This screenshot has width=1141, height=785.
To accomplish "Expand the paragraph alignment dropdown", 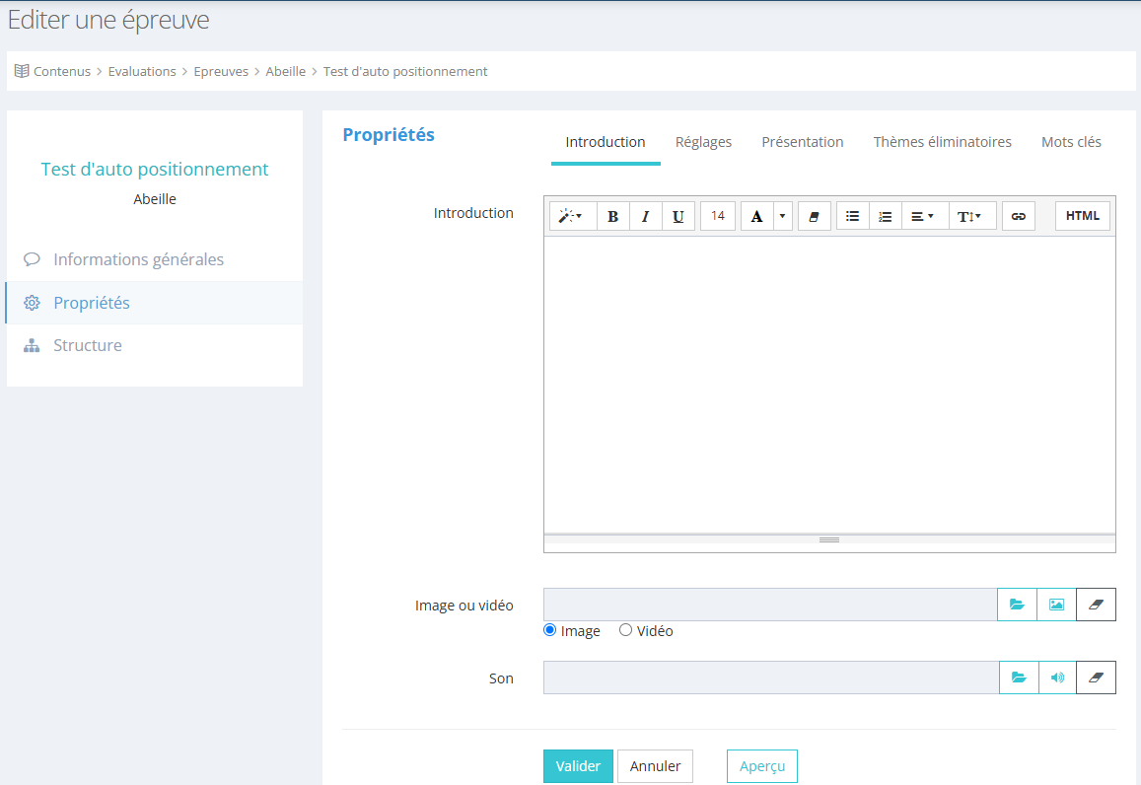I will click(x=923, y=216).
